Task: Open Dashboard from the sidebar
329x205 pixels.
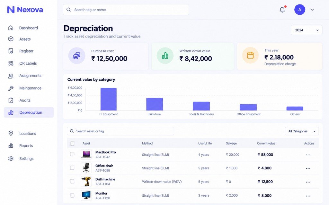Action: 29,28
